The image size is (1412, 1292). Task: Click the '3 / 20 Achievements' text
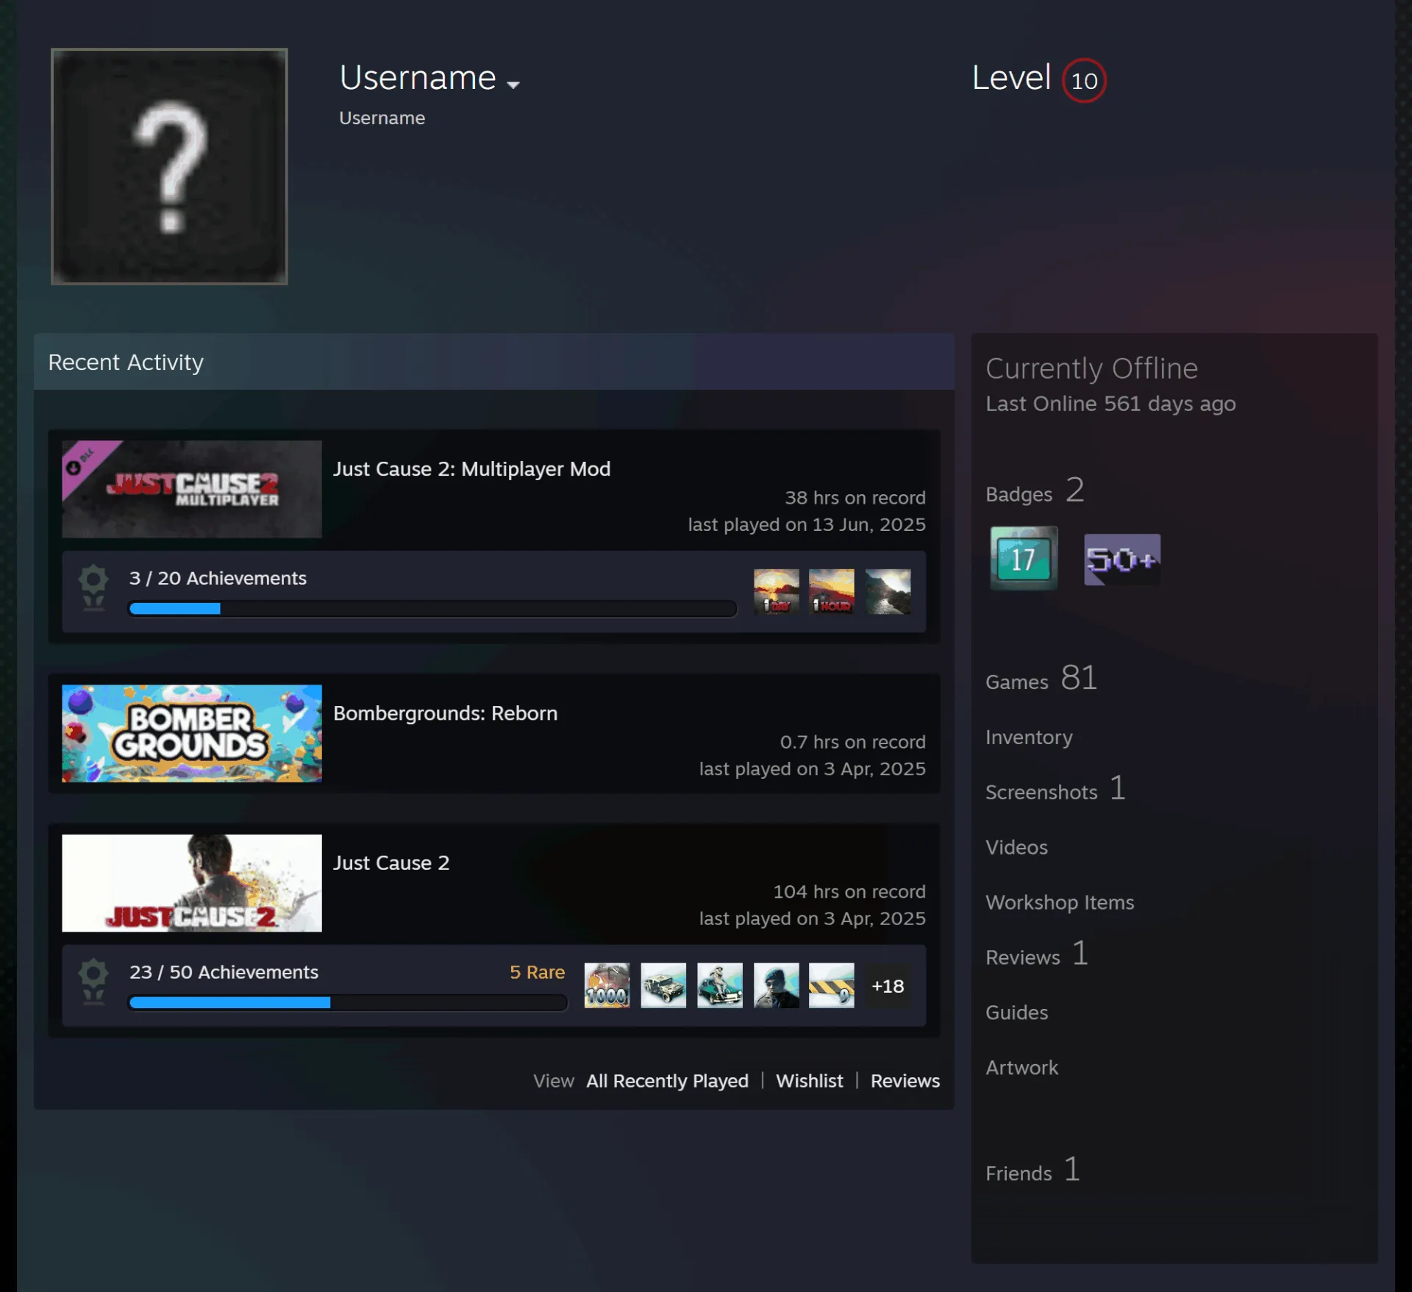point(218,578)
